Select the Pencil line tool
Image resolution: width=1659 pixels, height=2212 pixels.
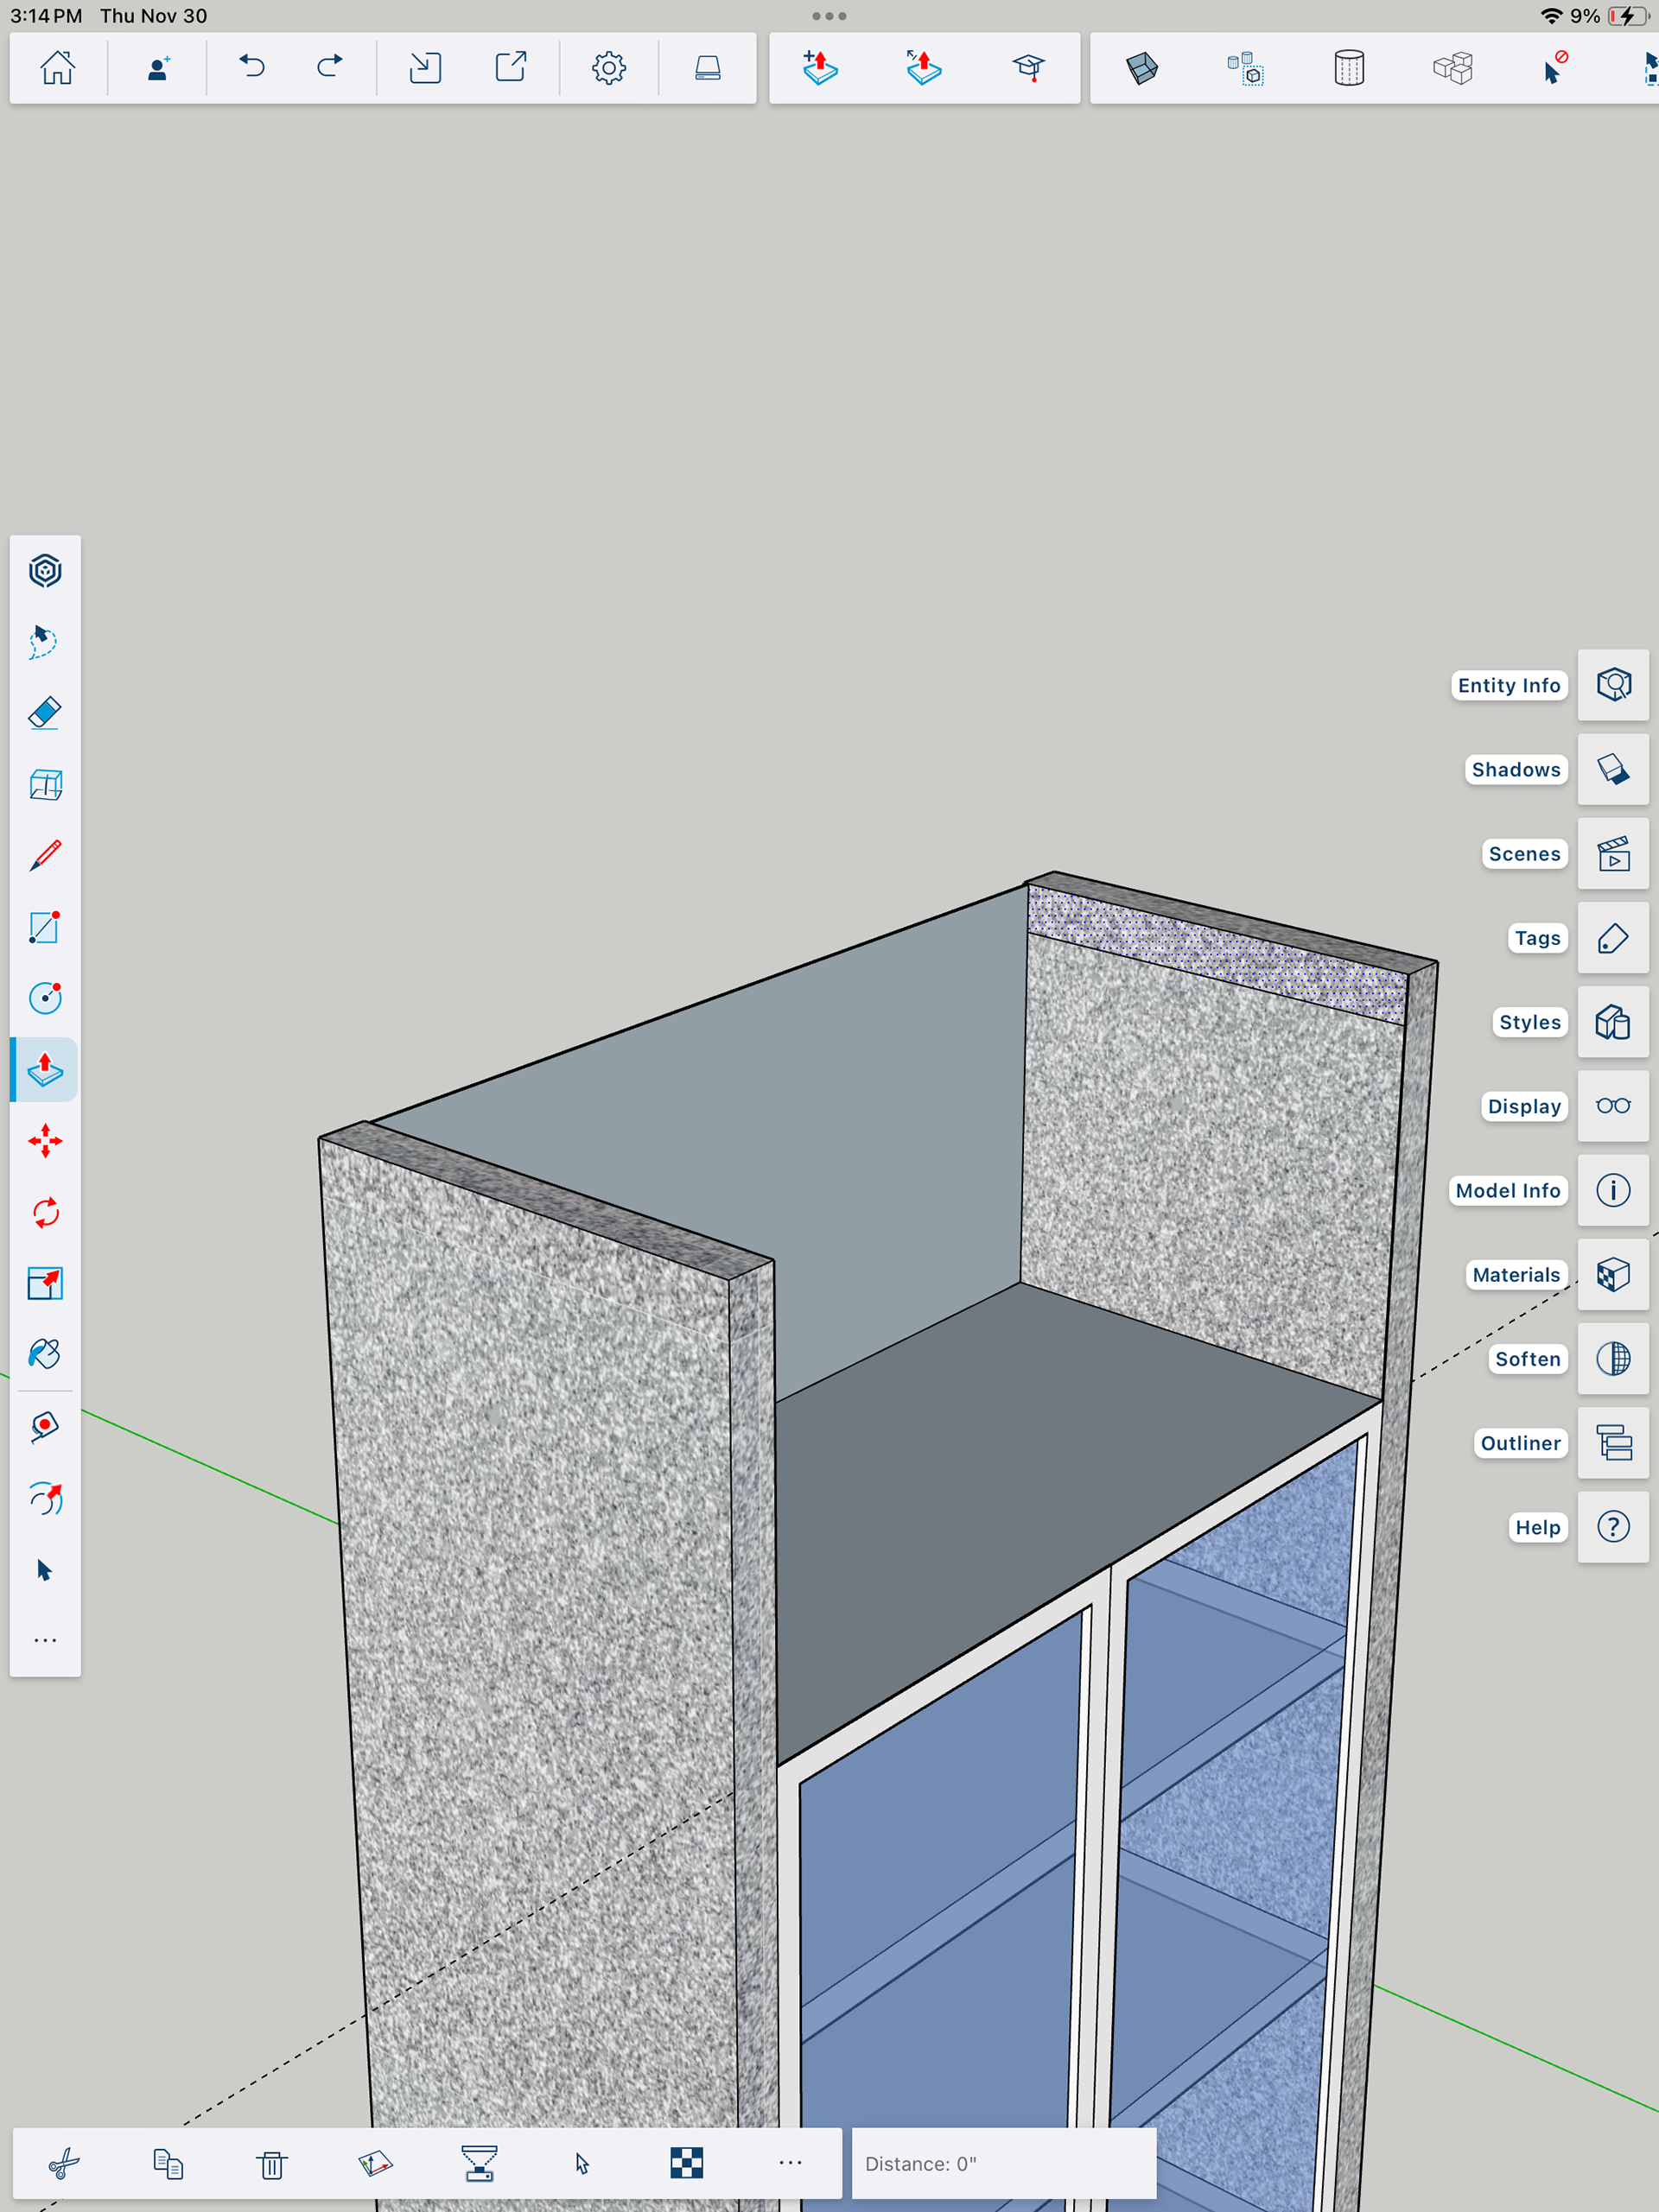45,856
